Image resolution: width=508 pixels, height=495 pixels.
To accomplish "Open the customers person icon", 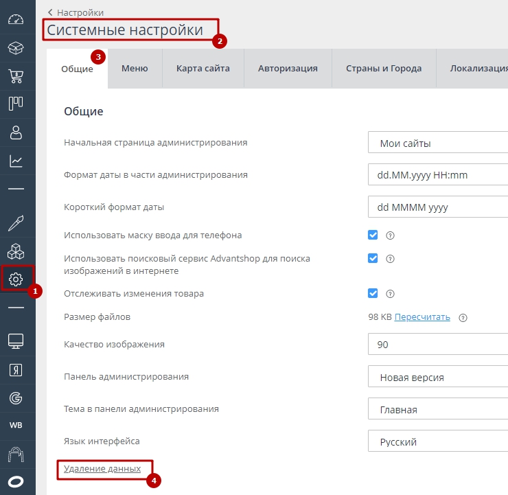I will (x=16, y=132).
